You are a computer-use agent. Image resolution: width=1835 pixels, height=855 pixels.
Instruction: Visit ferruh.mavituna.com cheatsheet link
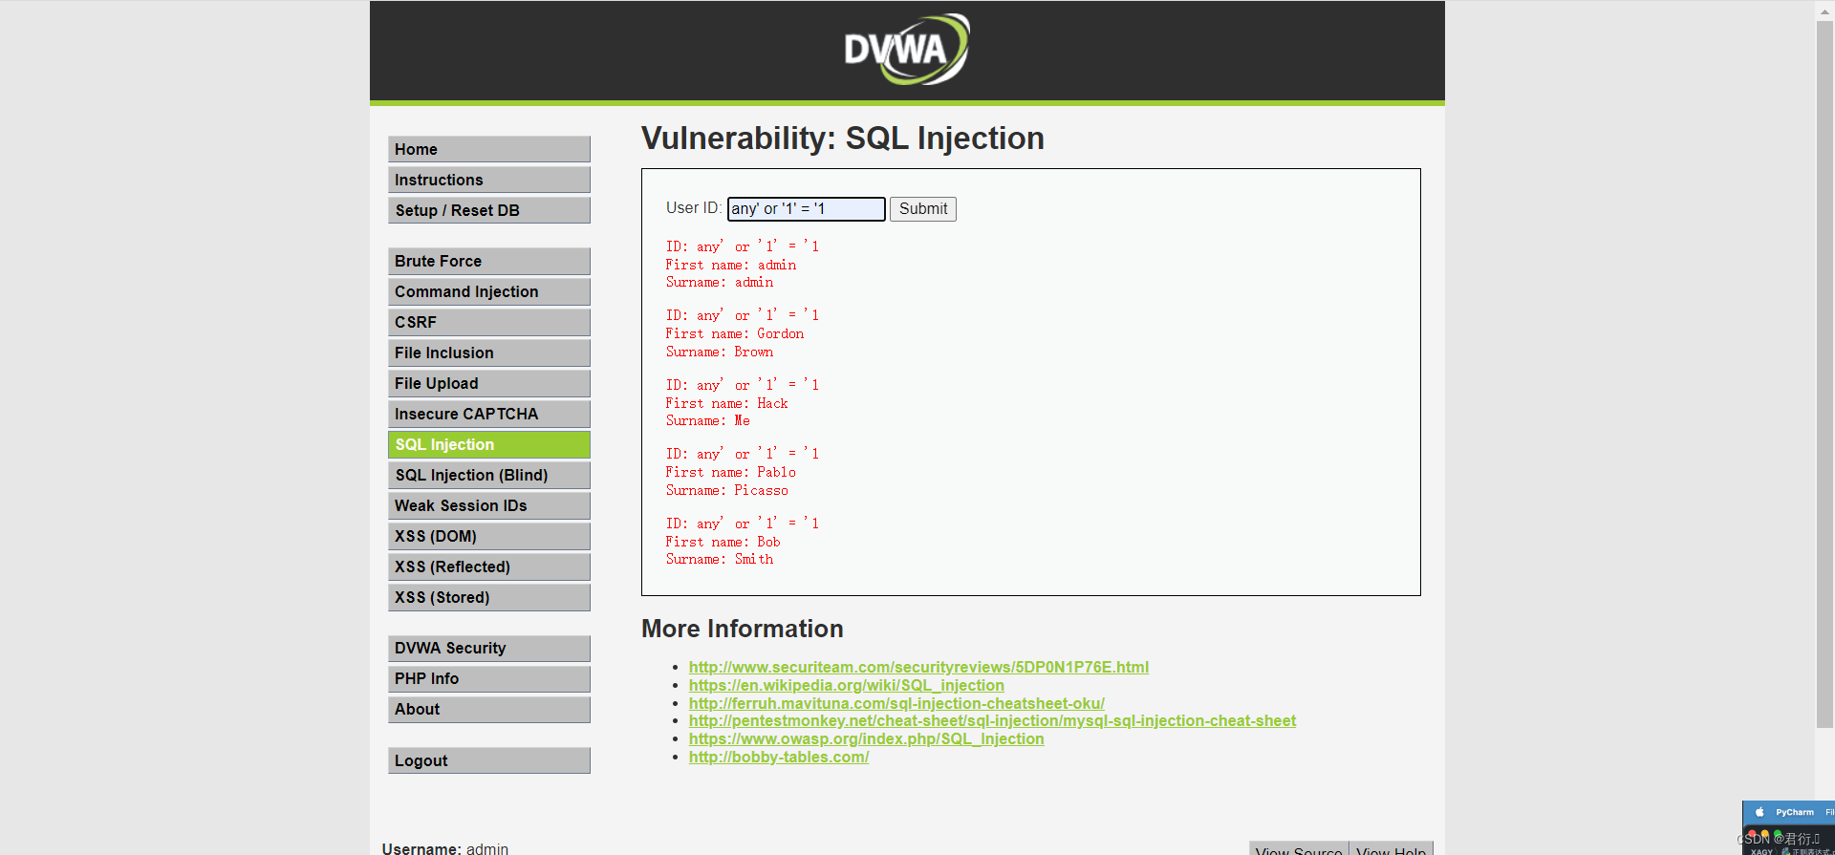point(896,703)
